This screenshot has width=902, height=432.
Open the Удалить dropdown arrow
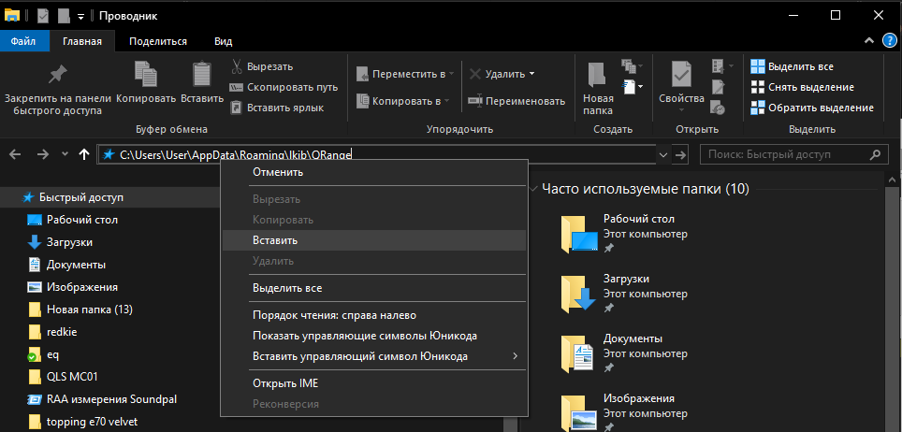pyautogui.click(x=532, y=74)
